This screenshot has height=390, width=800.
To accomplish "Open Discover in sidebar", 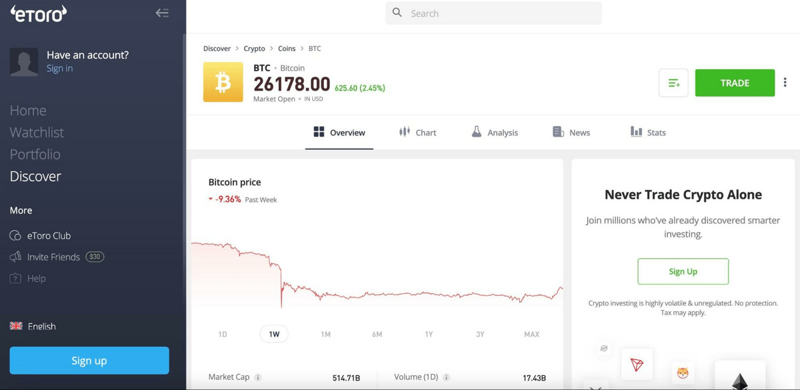I will point(35,177).
